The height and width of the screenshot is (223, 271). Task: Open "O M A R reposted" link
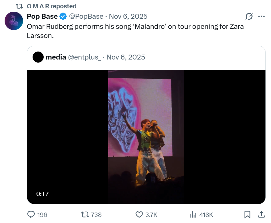click(52, 6)
